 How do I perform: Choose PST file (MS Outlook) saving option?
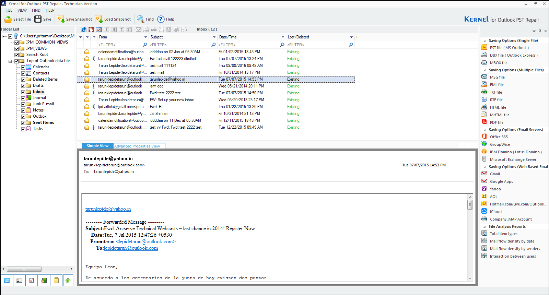509,48
